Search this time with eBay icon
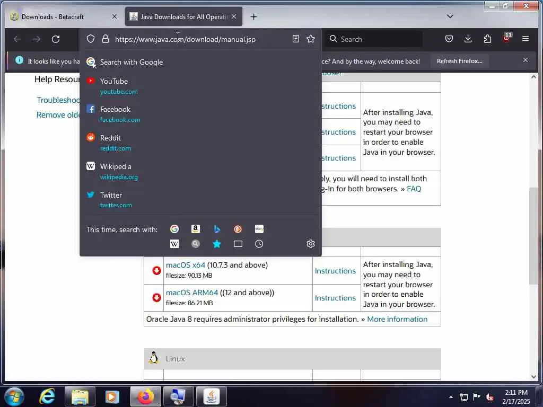543x407 pixels. (259, 229)
